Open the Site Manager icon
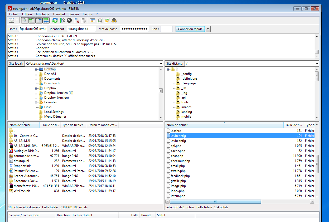 click(x=12, y=20)
